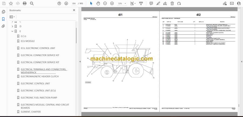Open bookmarks options menu dropdown

[12, 17]
